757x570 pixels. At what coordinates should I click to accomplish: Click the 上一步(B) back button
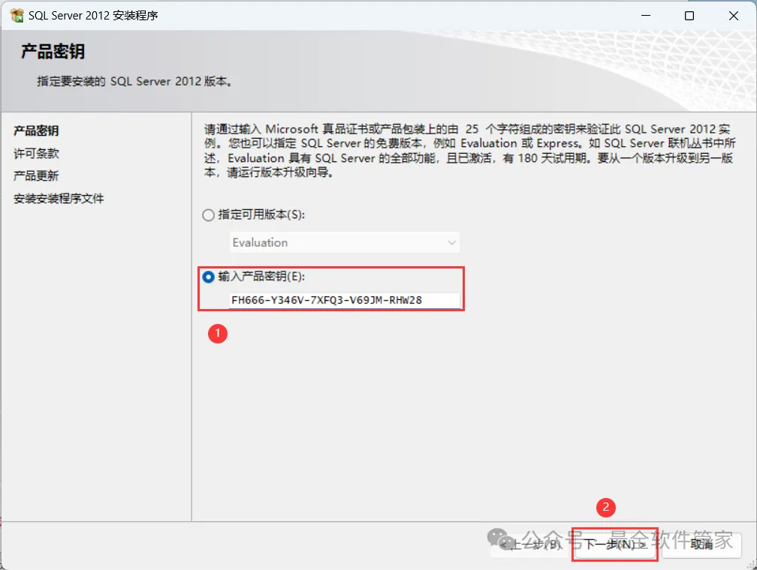[x=529, y=544]
